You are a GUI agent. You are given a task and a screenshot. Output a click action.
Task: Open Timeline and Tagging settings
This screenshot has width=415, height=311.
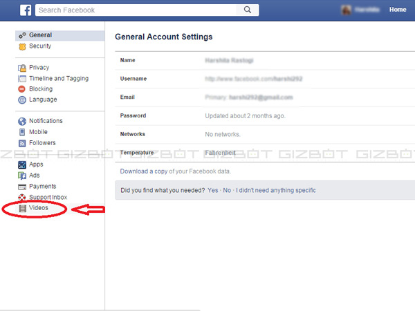(58, 79)
